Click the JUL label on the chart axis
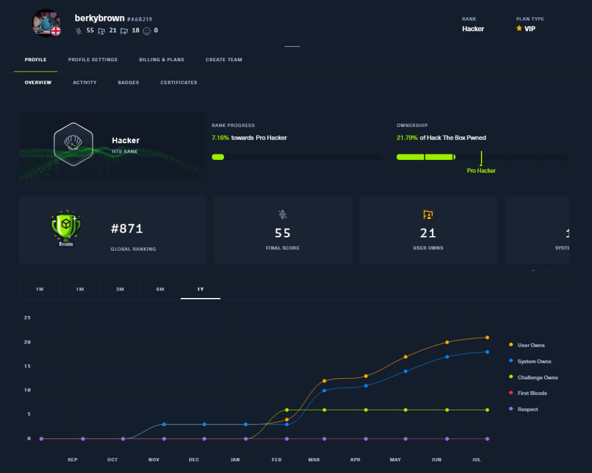The height and width of the screenshot is (473, 592). click(476, 460)
